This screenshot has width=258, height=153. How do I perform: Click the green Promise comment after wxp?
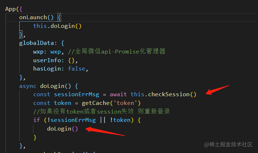coord(117,52)
